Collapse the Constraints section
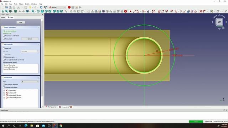Image resolution: width=228 pixels, height=128 pixels. 39,78
